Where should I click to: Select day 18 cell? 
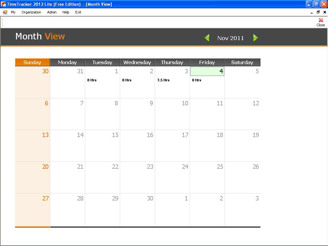click(207, 146)
